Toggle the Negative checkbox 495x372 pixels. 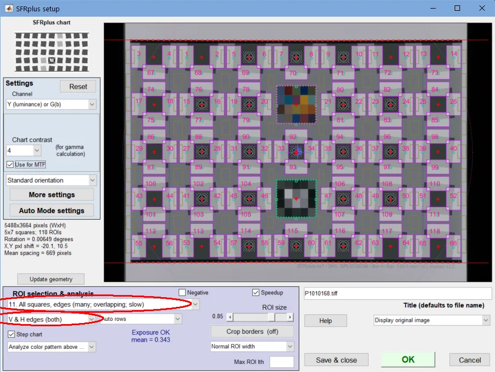pyautogui.click(x=182, y=292)
